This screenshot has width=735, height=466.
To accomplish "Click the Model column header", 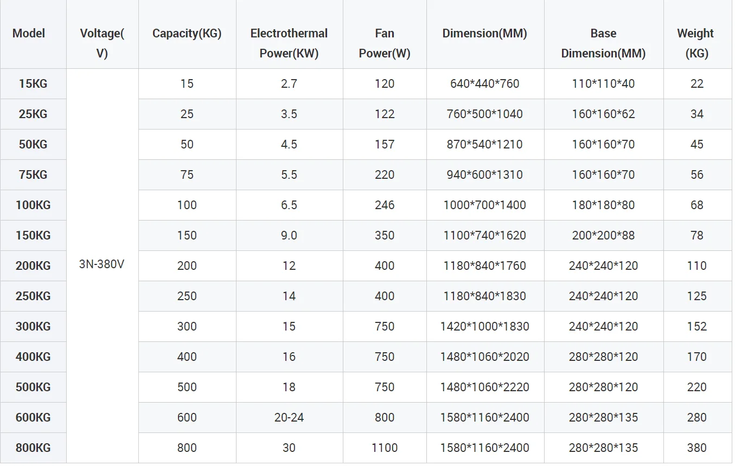I will pos(29,34).
